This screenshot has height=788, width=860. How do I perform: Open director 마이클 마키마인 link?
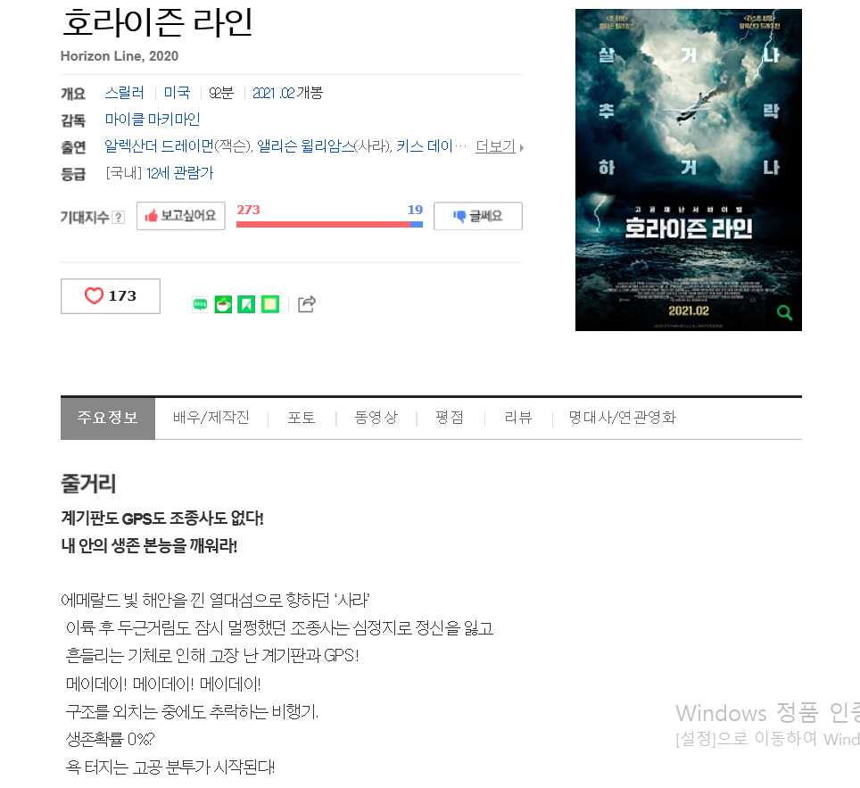(153, 119)
